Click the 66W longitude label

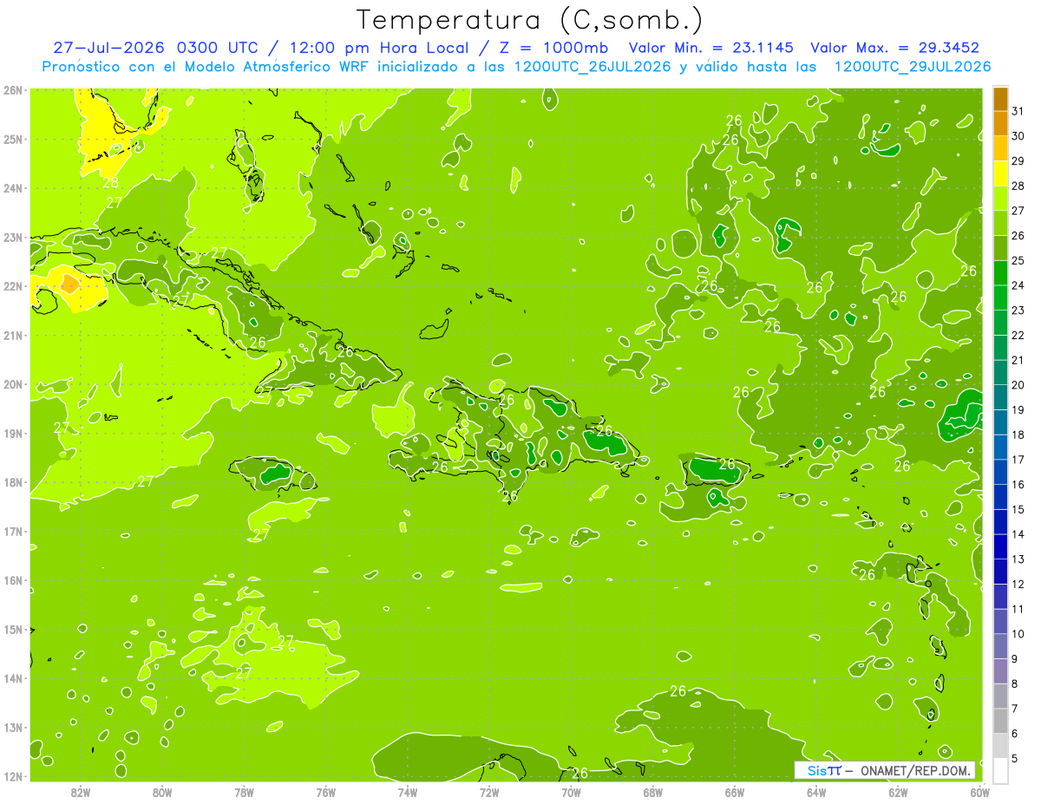734,792
